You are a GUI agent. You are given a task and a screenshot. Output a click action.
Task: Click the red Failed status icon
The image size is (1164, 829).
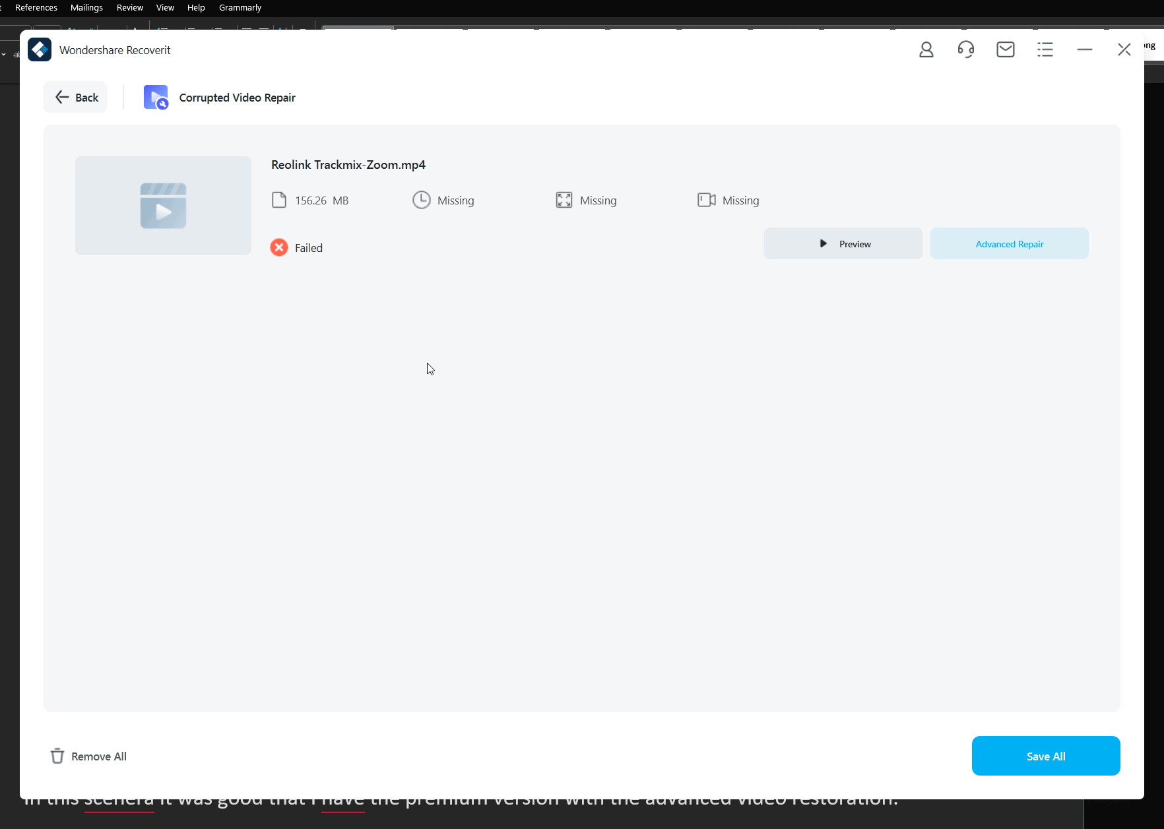[279, 248]
